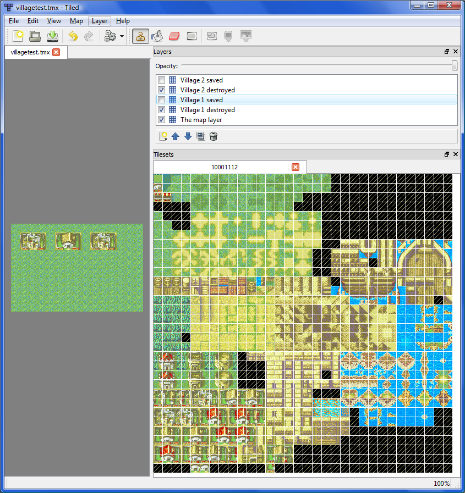Select the Stamp Brush tool
This screenshot has width=465, height=493.
(140, 36)
